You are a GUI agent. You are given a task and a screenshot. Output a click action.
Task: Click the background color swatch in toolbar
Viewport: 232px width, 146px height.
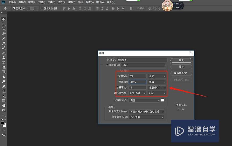pyautogui.click(x=5, y=126)
